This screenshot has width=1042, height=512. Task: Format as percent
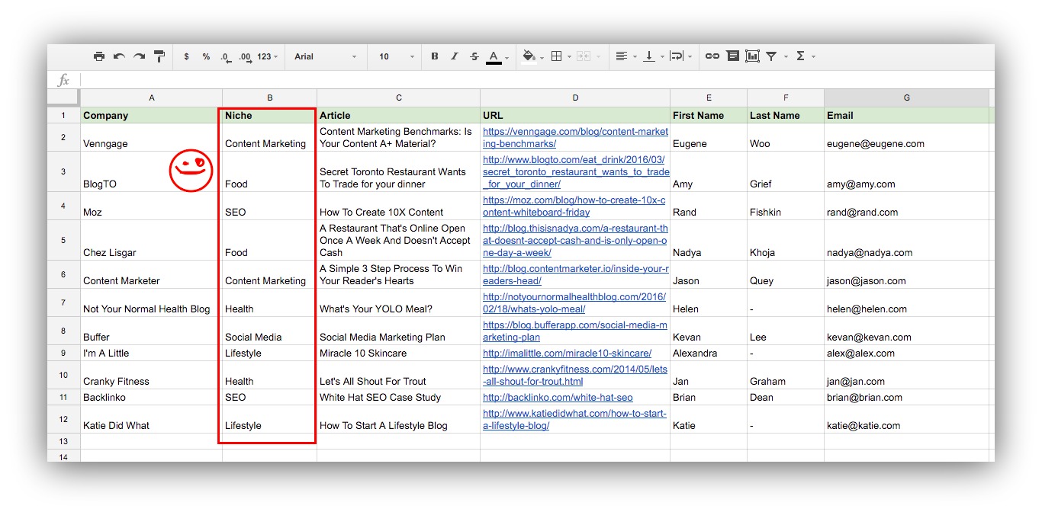coord(206,56)
